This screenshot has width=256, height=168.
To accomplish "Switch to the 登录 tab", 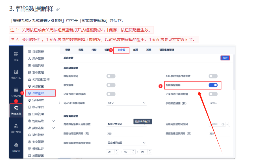I will pos(68,50).
